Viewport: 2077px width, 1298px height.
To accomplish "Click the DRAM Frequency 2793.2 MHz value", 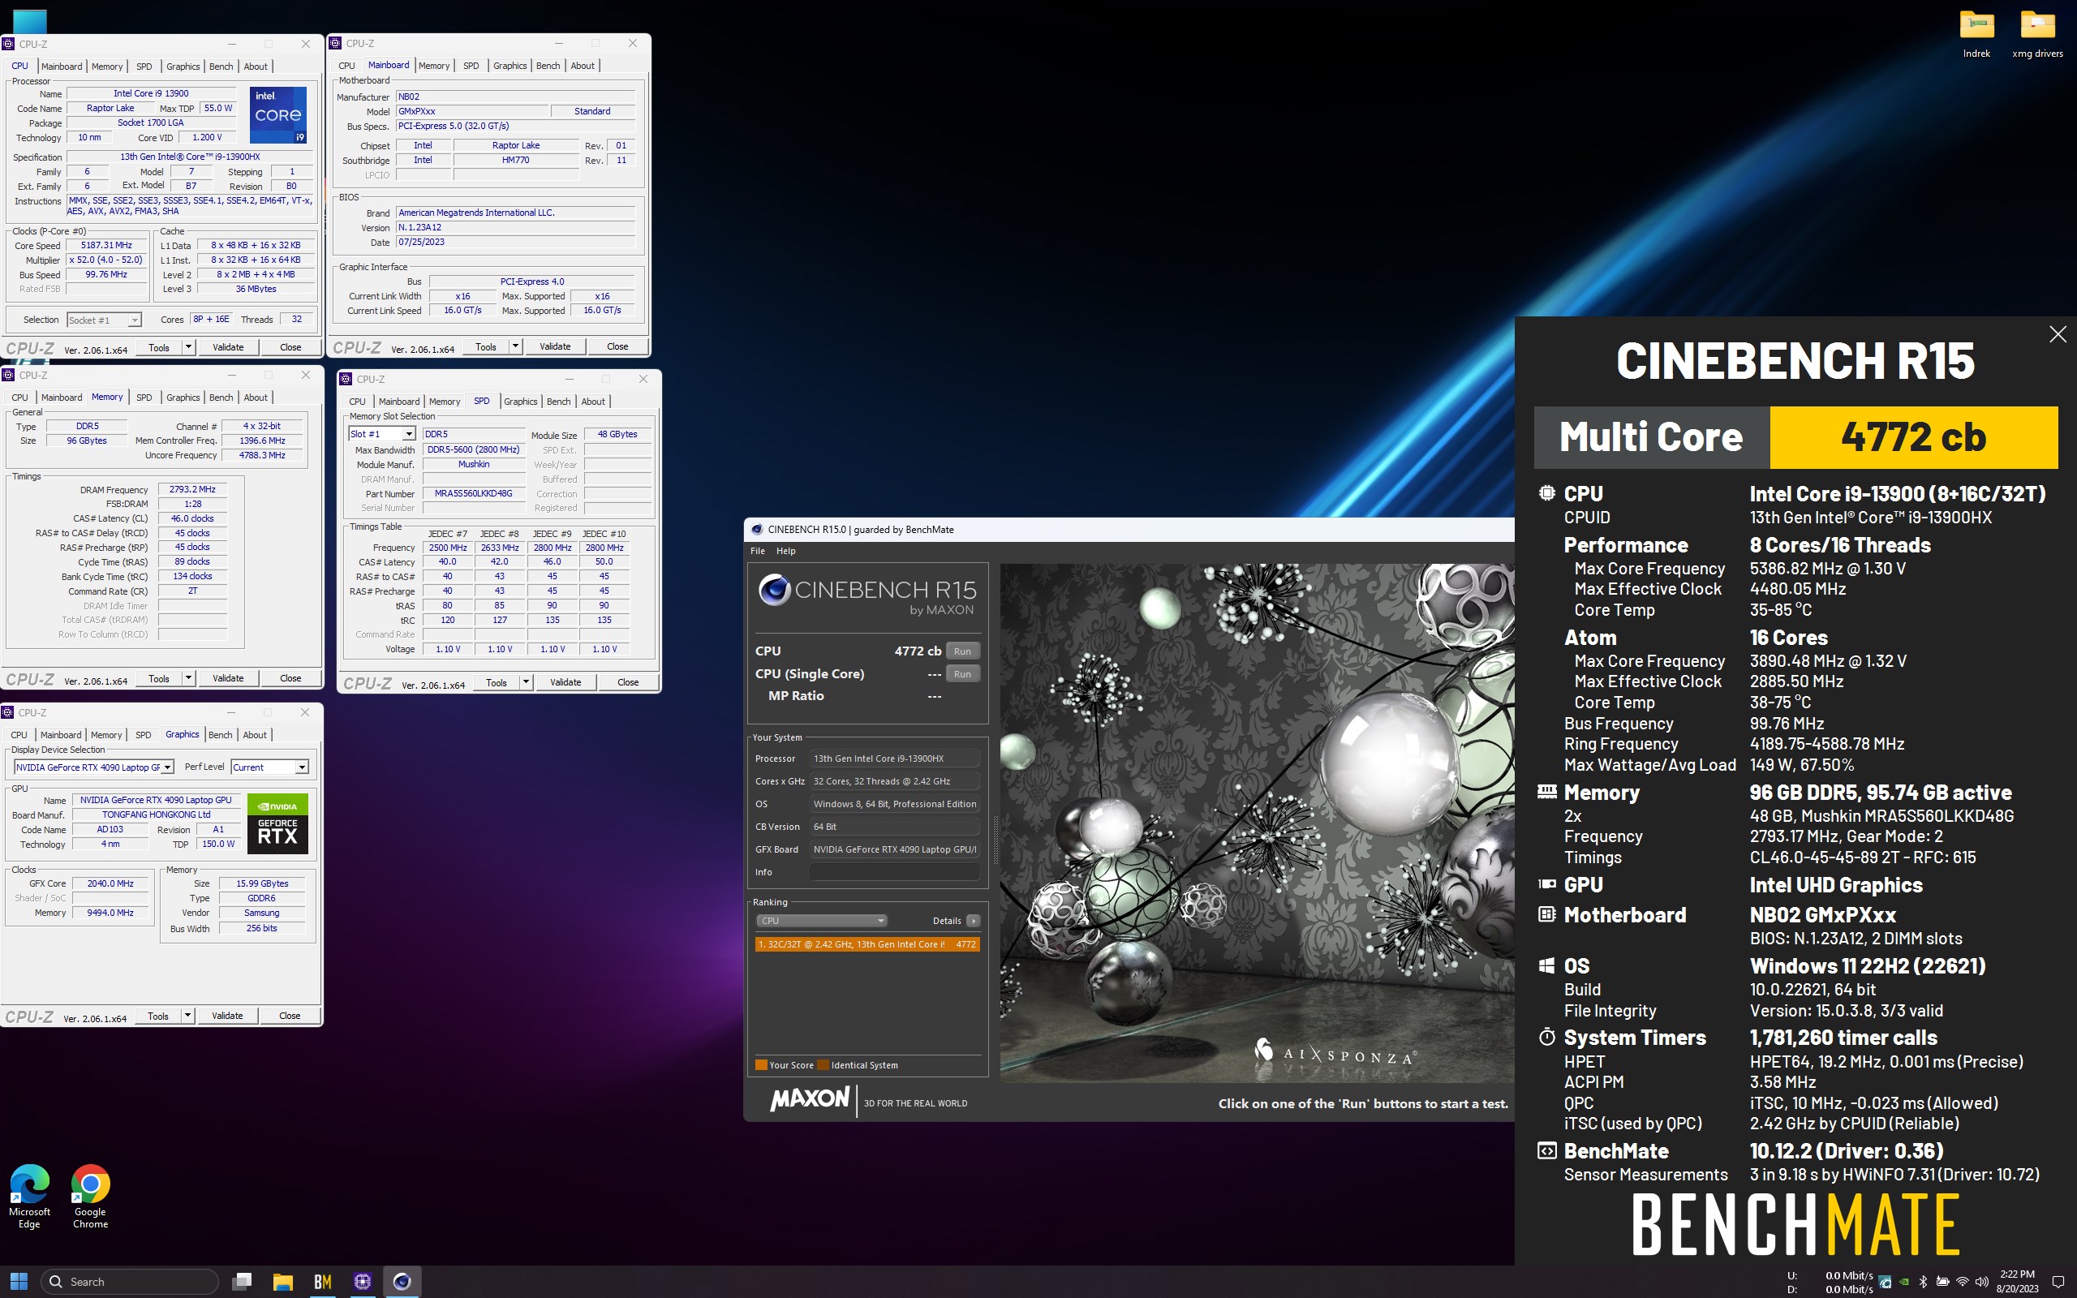I will point(192,489).
